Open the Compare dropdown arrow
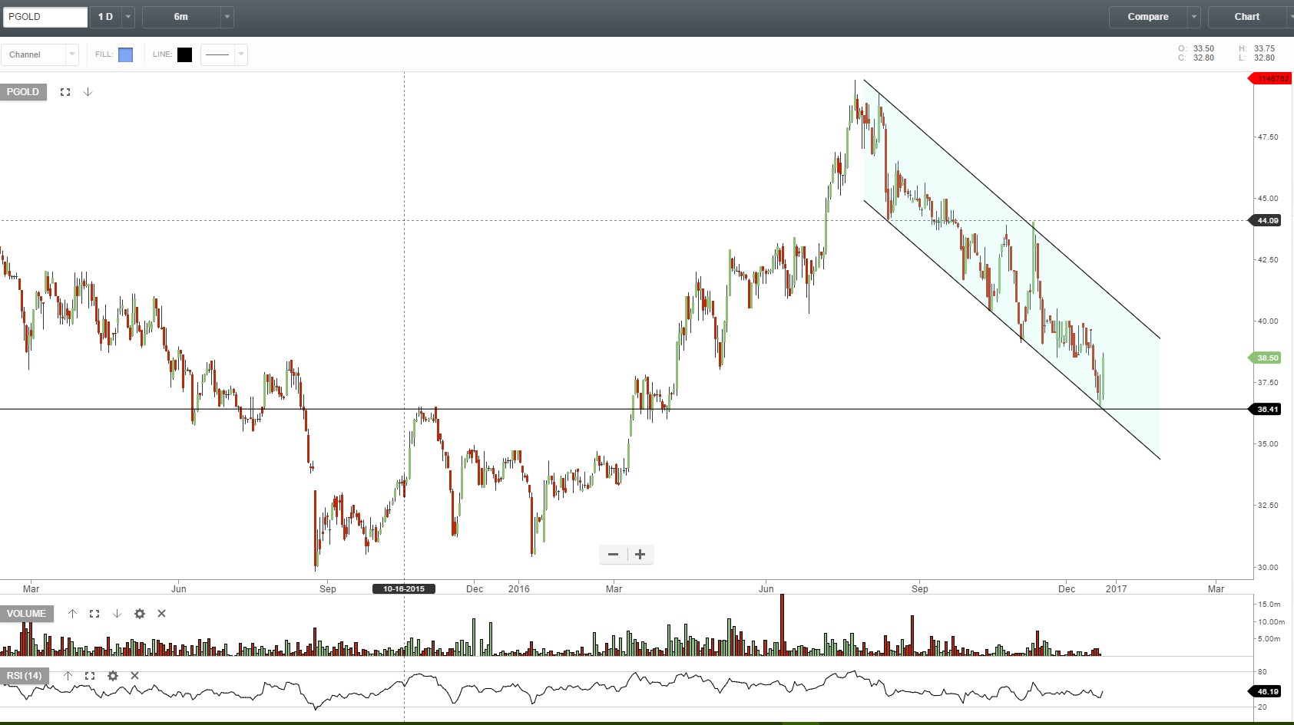The height and width of the screenshot is (725, 1294). 1194,16
